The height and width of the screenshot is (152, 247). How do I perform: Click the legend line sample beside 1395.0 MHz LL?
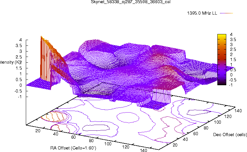click(226, 13)
